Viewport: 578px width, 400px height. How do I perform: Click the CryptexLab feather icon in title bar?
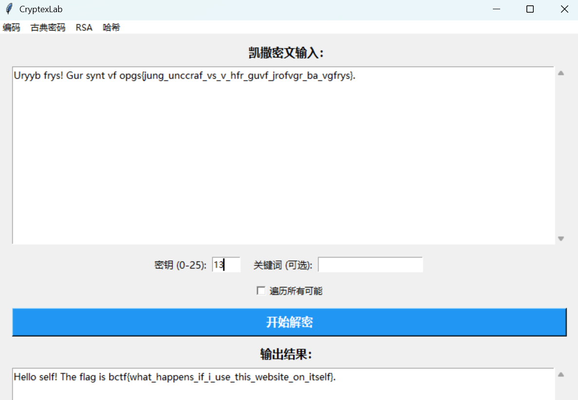coord(9,9)
